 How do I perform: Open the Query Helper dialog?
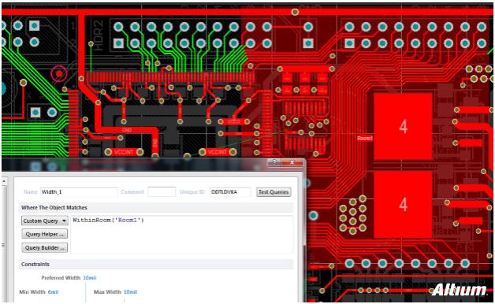pyautogui.click(x=44, y=234)
